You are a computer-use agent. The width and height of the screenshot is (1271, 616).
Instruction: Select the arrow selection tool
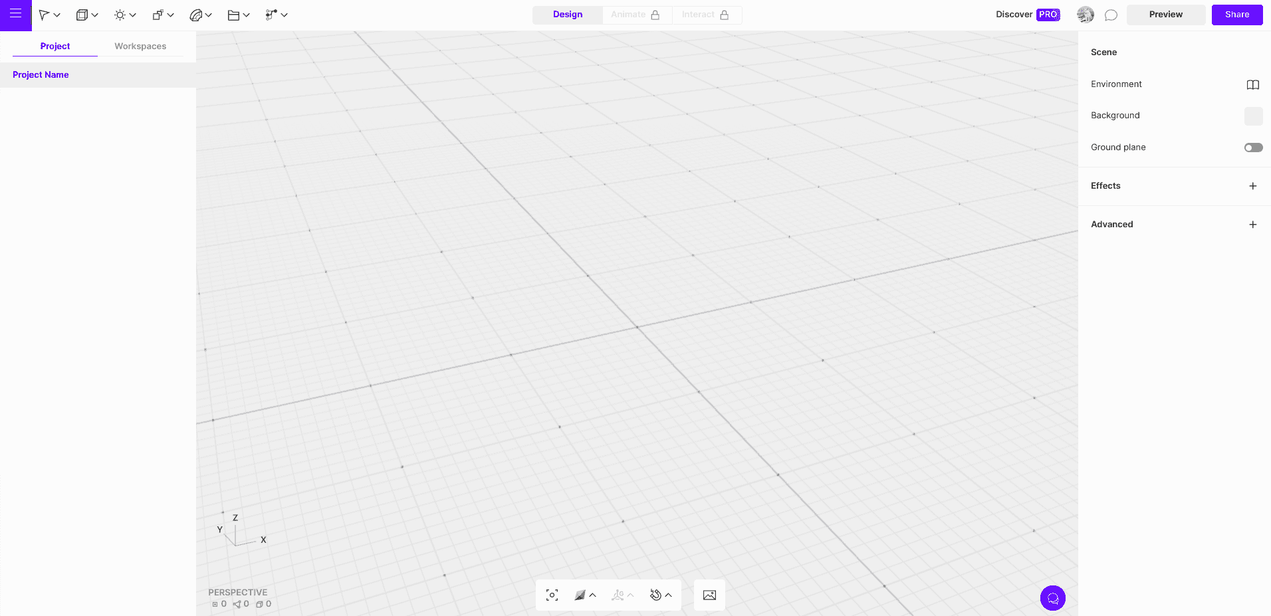[x=44, y=15]
